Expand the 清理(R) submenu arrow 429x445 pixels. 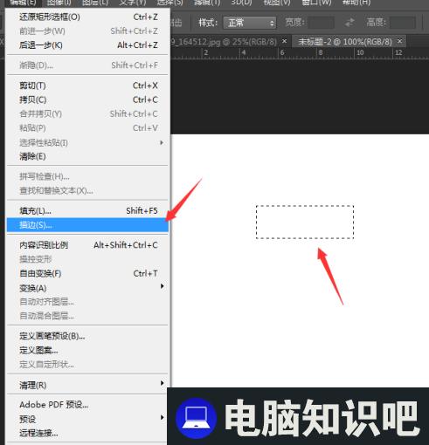click(x=162, y=383)
